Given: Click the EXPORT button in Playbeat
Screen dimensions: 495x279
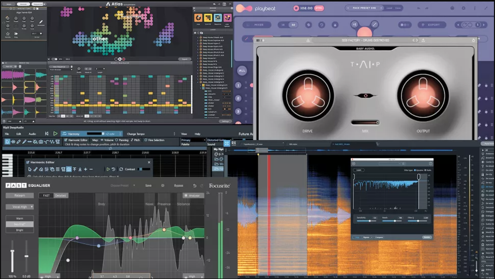Looking at the screenshot, I should (x=431, y=24).
